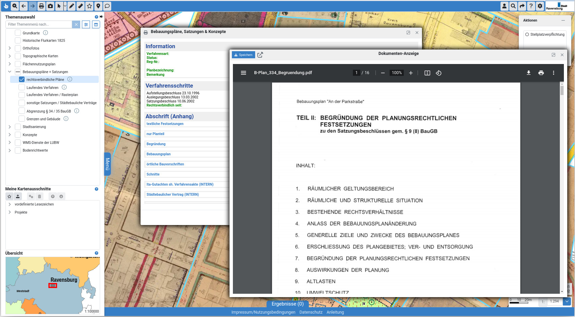Zoom in the PDF with plus button
The image size is (575, 317).
pos(411,73)
